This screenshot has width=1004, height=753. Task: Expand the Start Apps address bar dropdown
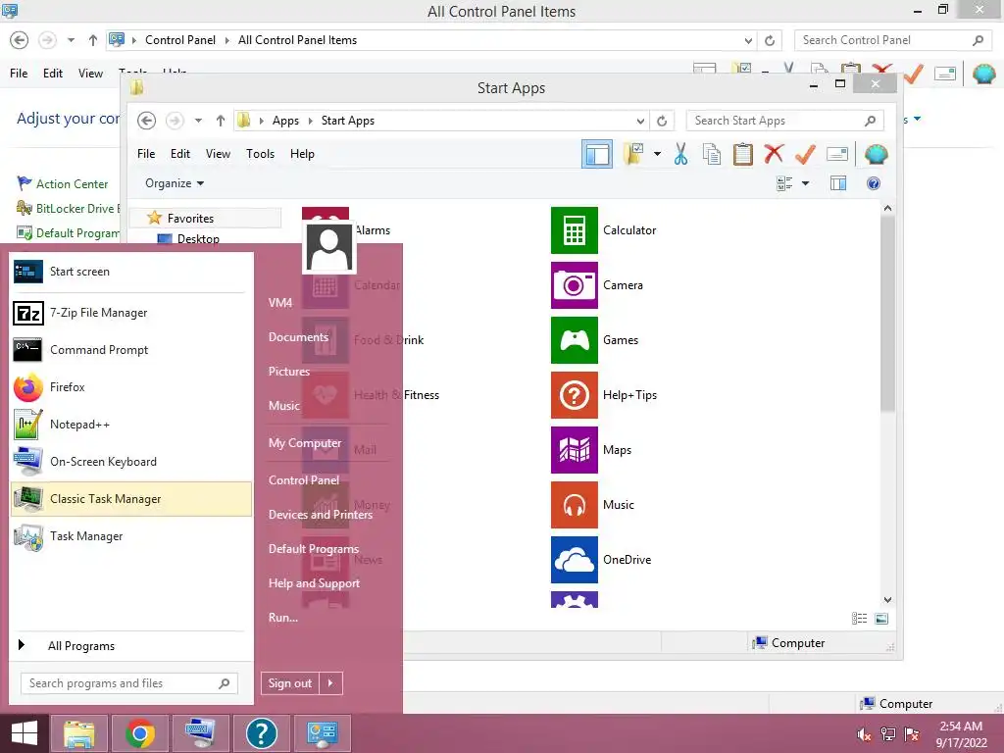pos(640,121)
